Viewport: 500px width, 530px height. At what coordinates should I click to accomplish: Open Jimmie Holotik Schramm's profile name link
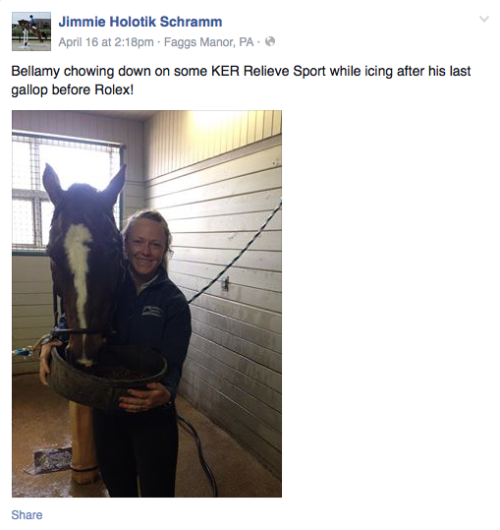[x=140, y=22]
